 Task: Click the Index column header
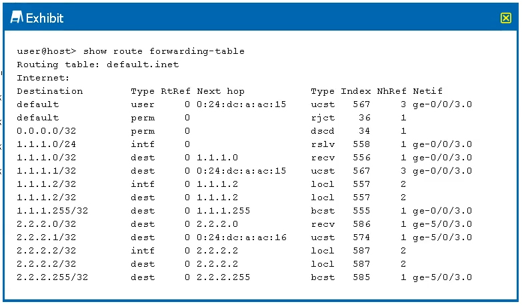tap(355, 91)
